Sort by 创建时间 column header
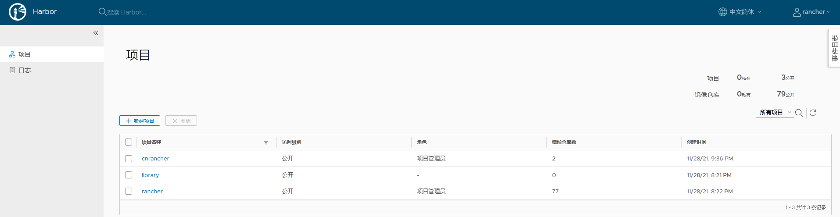 [696, 142]
